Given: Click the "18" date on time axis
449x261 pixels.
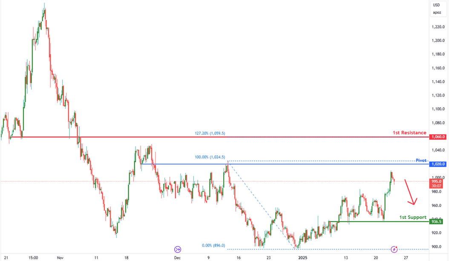Looking at the screenshot, I should point(126,258).
